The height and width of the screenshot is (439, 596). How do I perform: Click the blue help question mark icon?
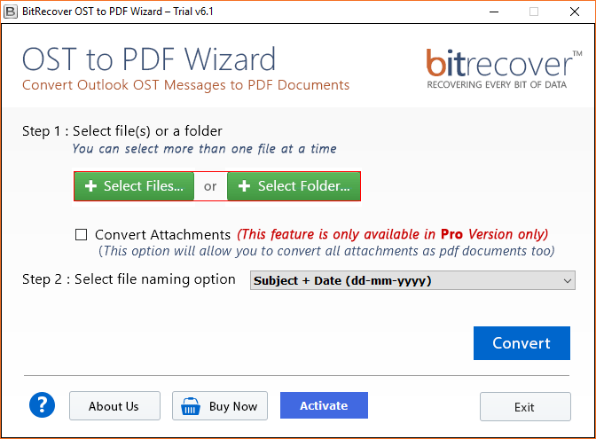pos(42,405)
